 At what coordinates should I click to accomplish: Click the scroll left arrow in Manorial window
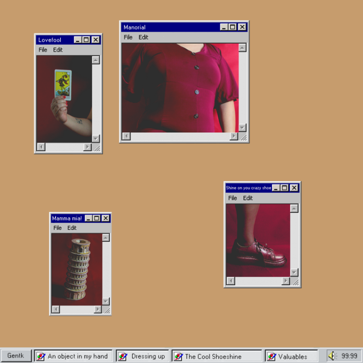point(126,136)
